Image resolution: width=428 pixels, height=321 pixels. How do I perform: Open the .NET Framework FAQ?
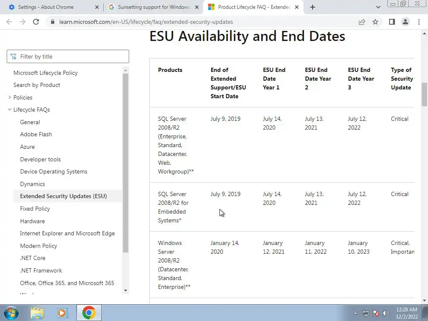click(x=41, y=270)
